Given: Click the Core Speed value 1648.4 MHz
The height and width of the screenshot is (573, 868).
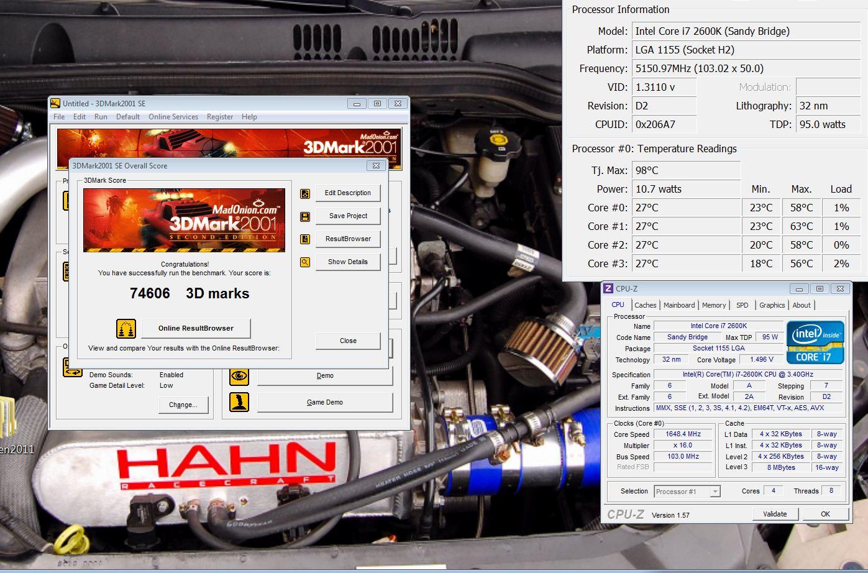Looking at the screenshot, I should click(683, 434).
